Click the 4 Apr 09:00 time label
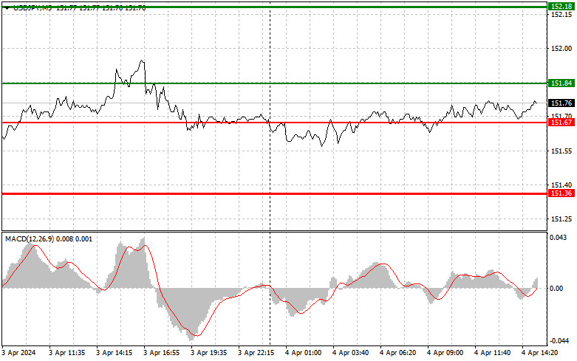This screenshot has width=577, height=361. [x=445, y=353]
